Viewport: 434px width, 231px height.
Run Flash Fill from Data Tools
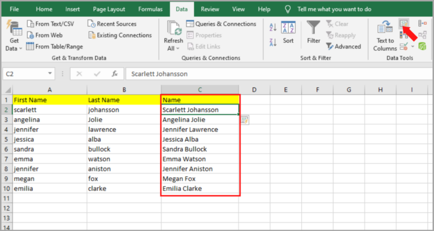coord(404,24)
